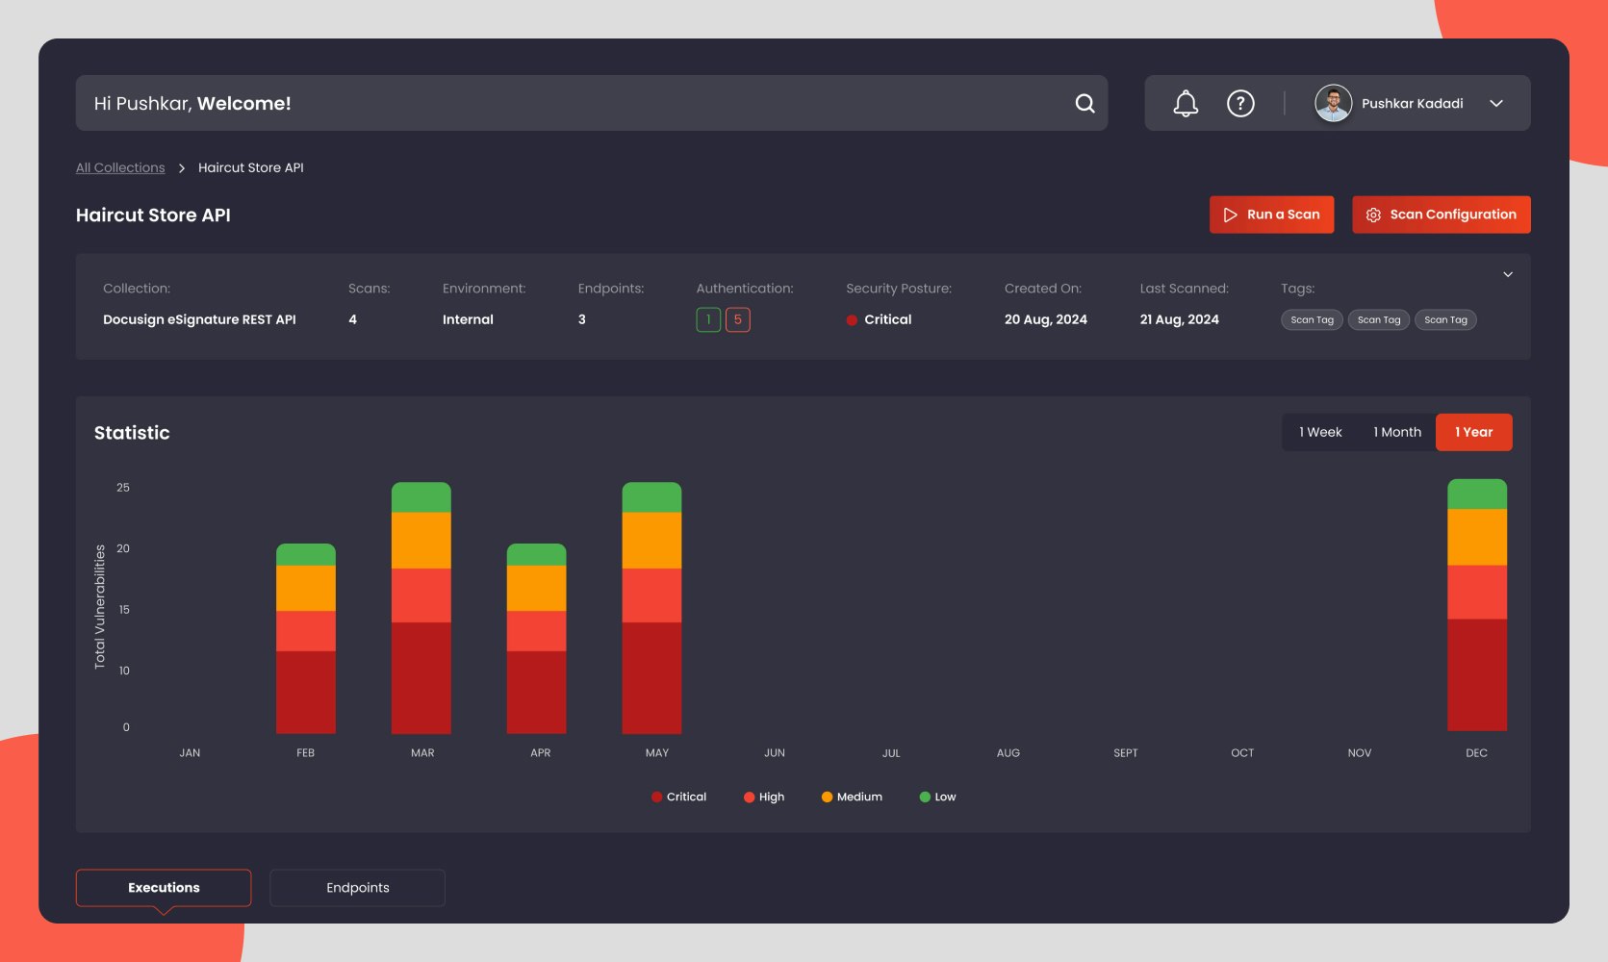Click the SEPT axis label

pyautogui.click(x=1126, y=753)
